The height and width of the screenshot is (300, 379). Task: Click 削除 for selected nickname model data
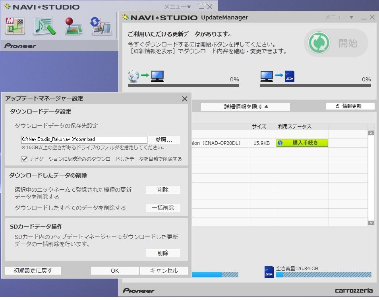[162, 190]
